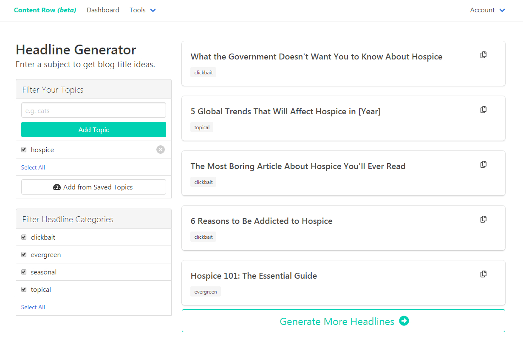Copy the '5 Global Trends' headline
The image size is (523, 339).
pos(483,110)
